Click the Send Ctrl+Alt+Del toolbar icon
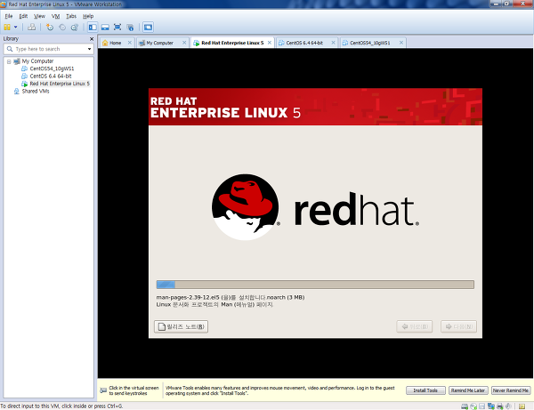 (x=32, y=27)
